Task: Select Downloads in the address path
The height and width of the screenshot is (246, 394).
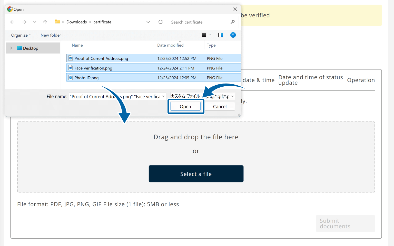Action: [76, 22]
